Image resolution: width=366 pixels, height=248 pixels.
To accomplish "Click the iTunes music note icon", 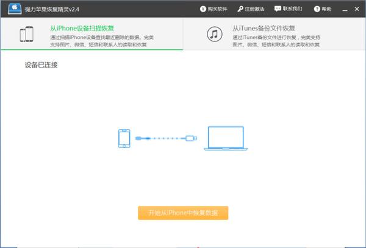I will pos(215,34).
